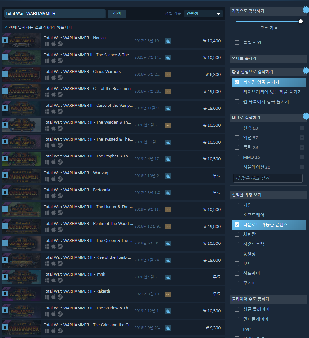Check the 하드웨어 type checkbox
309x338 pixels.
237,273
